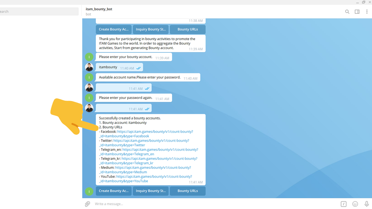Open the Facebook bounty URL link
The width and height of the screenshot is (372, 209).
click(146, 134)
